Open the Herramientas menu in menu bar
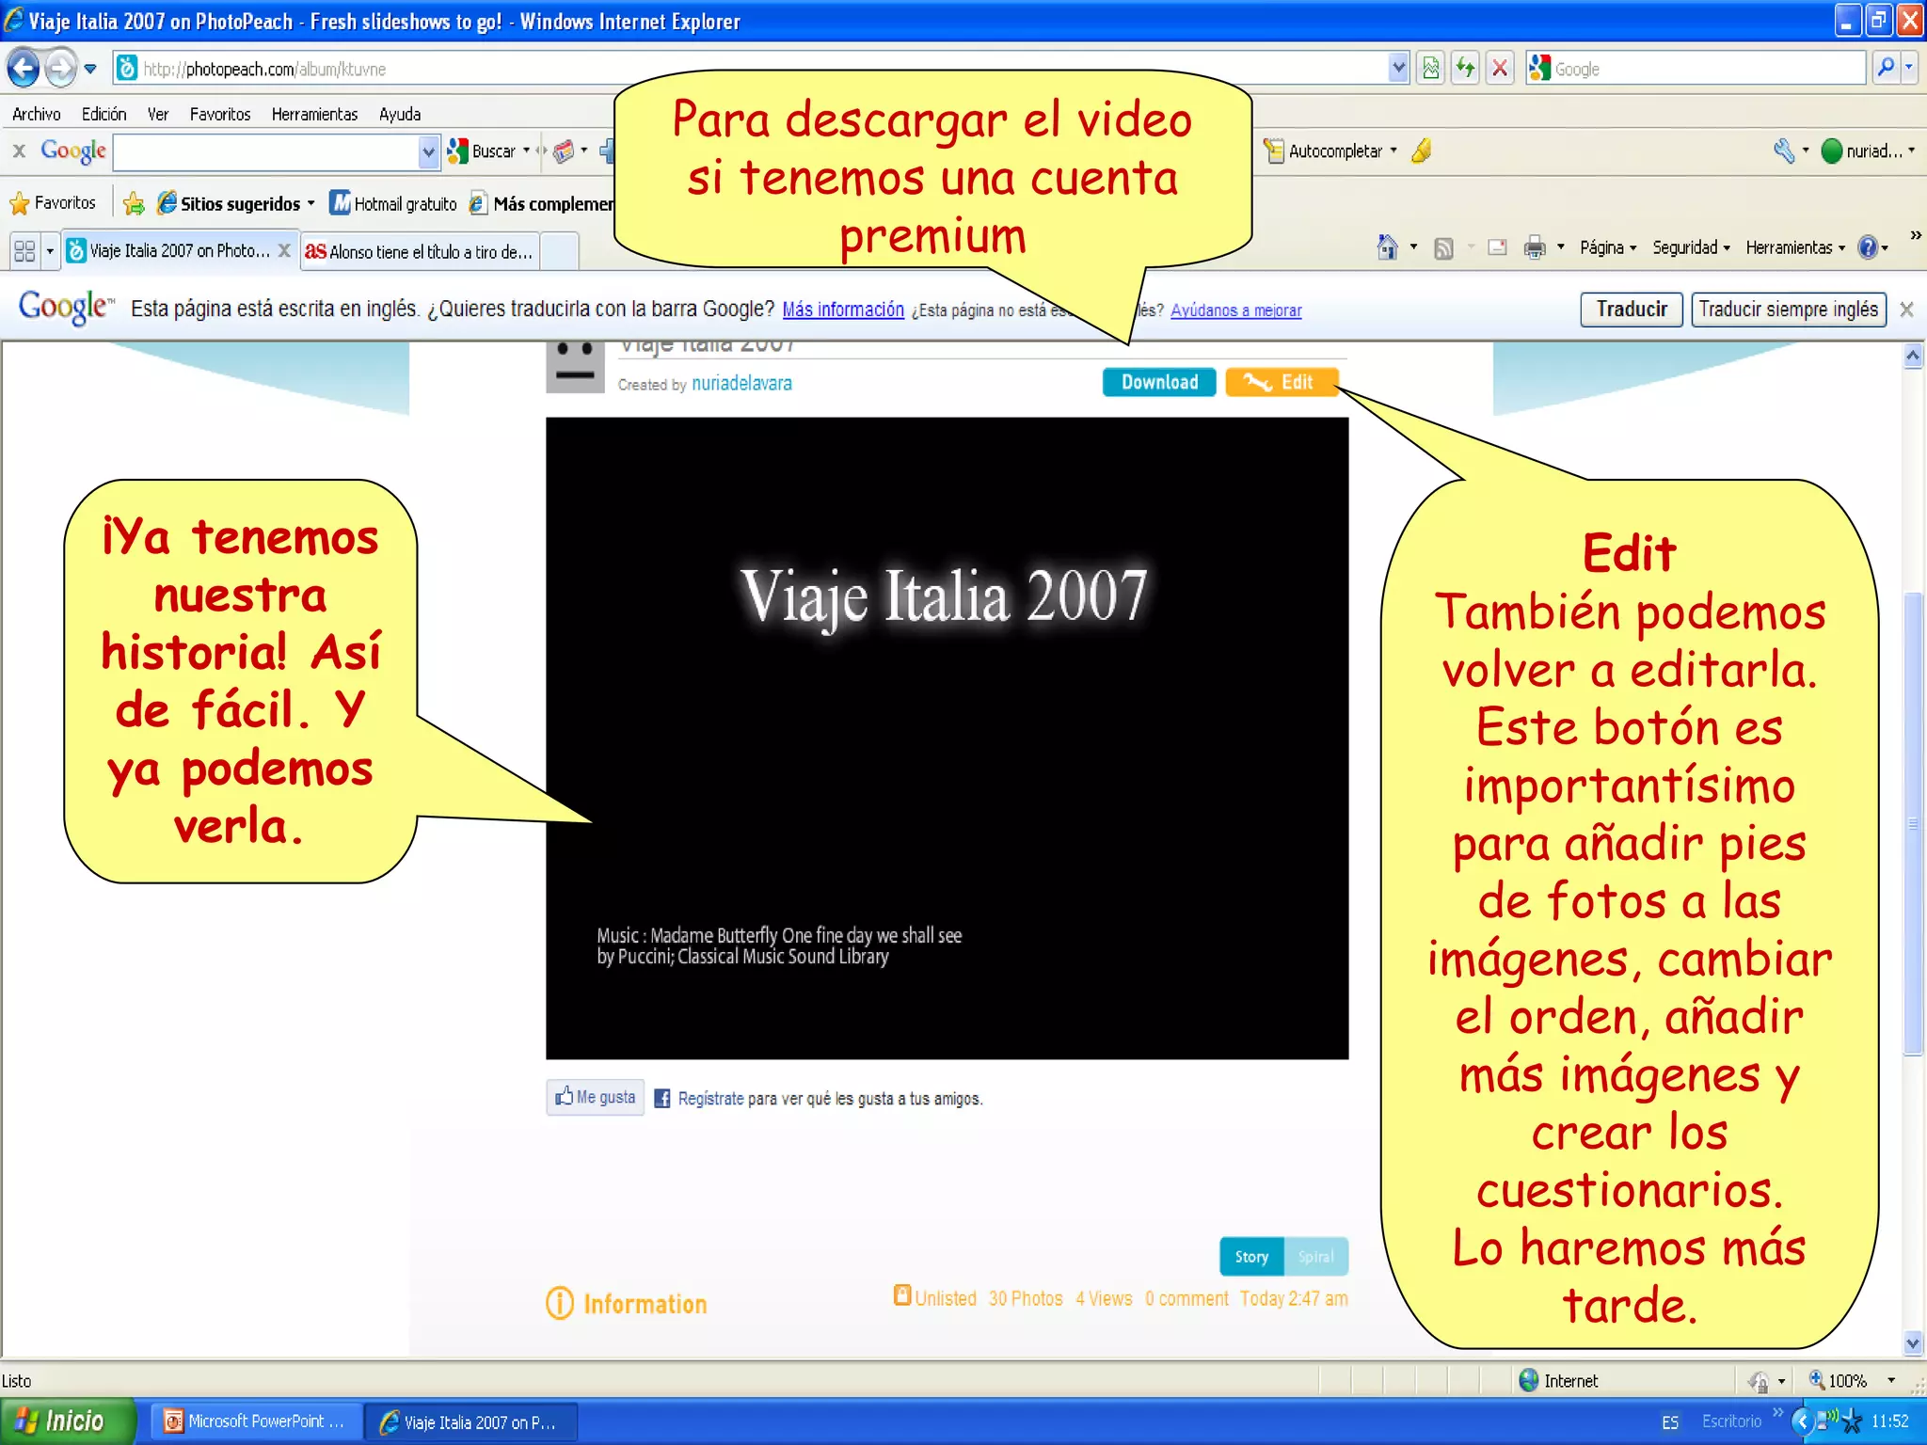 (314, 114)
